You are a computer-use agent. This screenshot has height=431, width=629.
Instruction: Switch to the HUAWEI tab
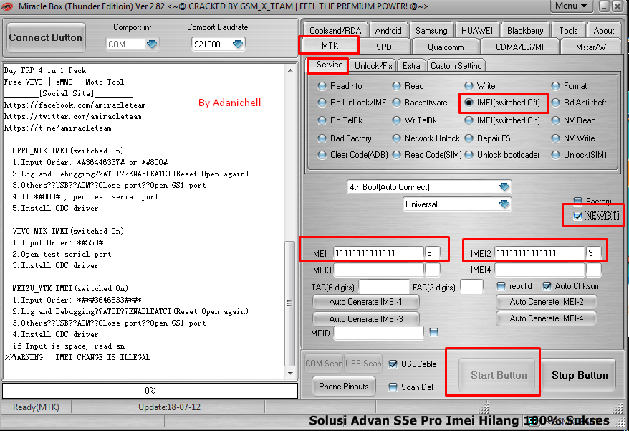click(476, 31)
